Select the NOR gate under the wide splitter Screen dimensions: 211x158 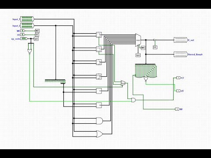pos(146,79)
